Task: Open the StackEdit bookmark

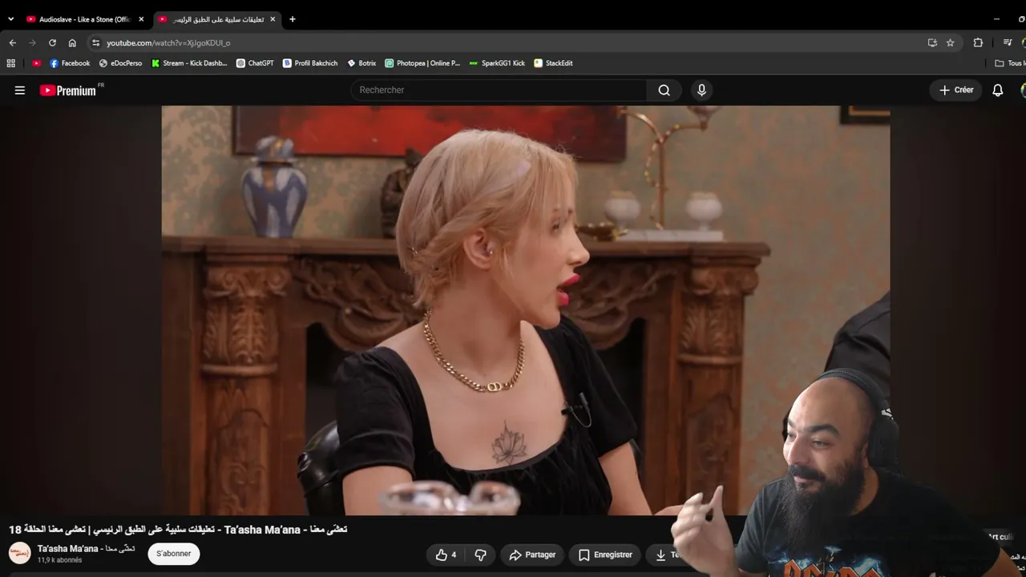Action: tap(553, 63)
